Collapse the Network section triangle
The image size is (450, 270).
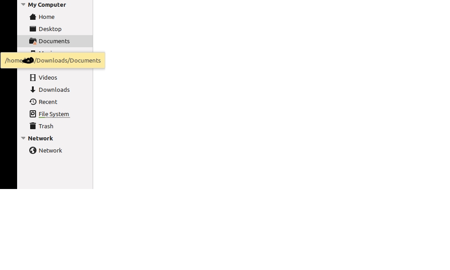click(23, 138)
